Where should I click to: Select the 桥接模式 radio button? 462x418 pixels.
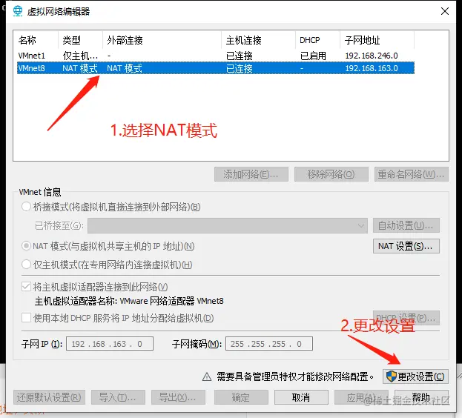pyautogui.click(x=26, y=207)
